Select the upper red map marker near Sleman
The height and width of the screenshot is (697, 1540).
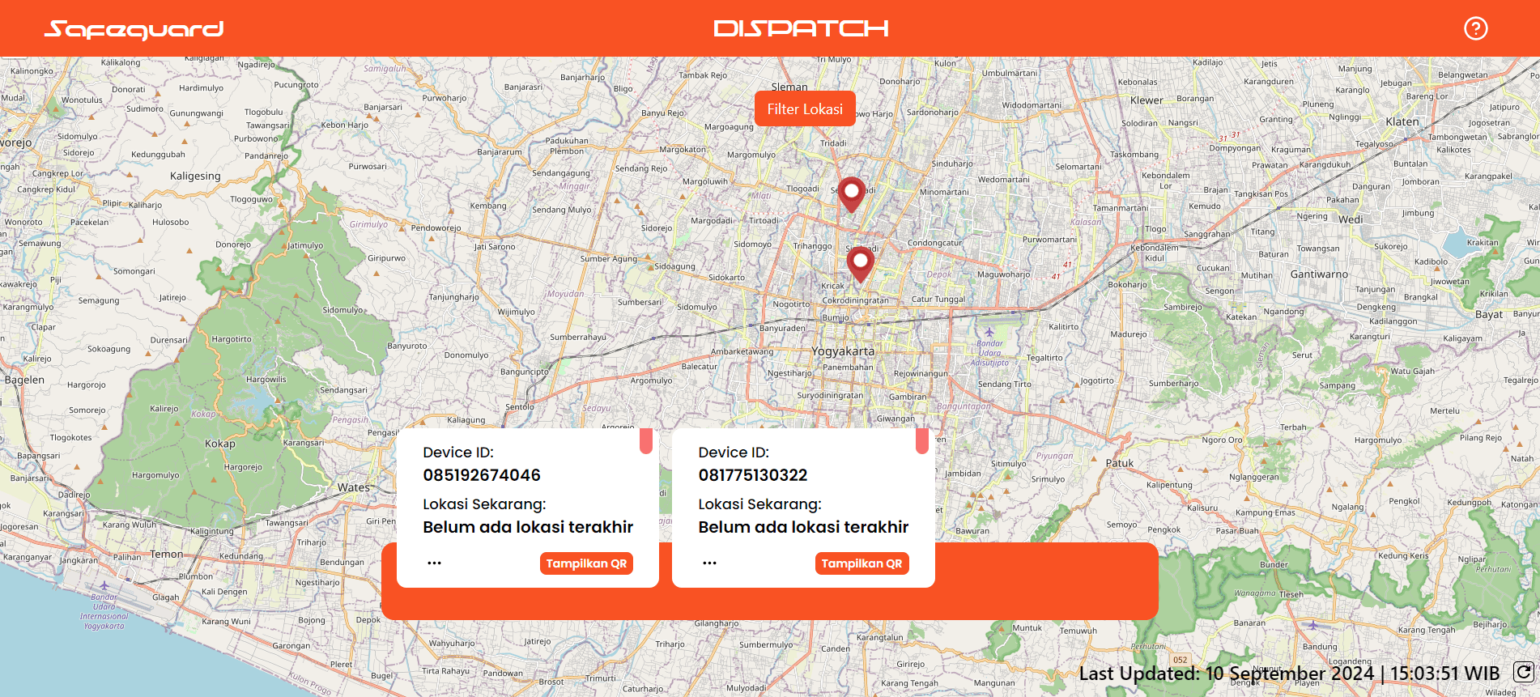851,194
